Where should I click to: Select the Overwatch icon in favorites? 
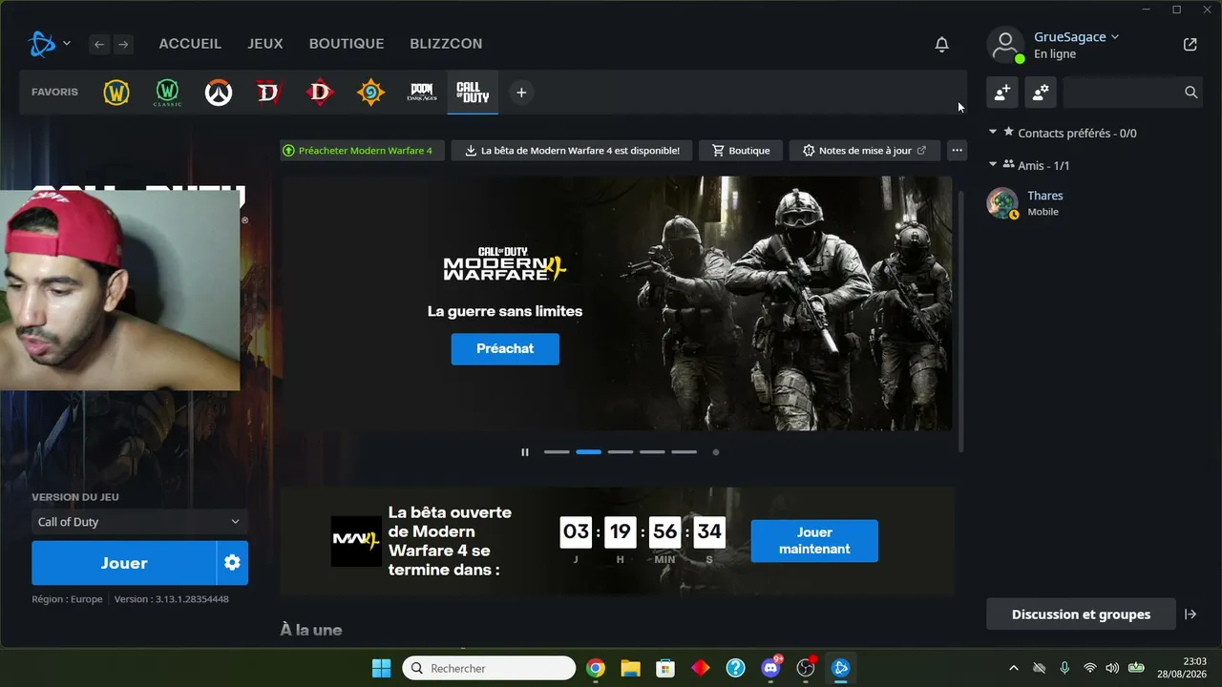pos(219,93)
